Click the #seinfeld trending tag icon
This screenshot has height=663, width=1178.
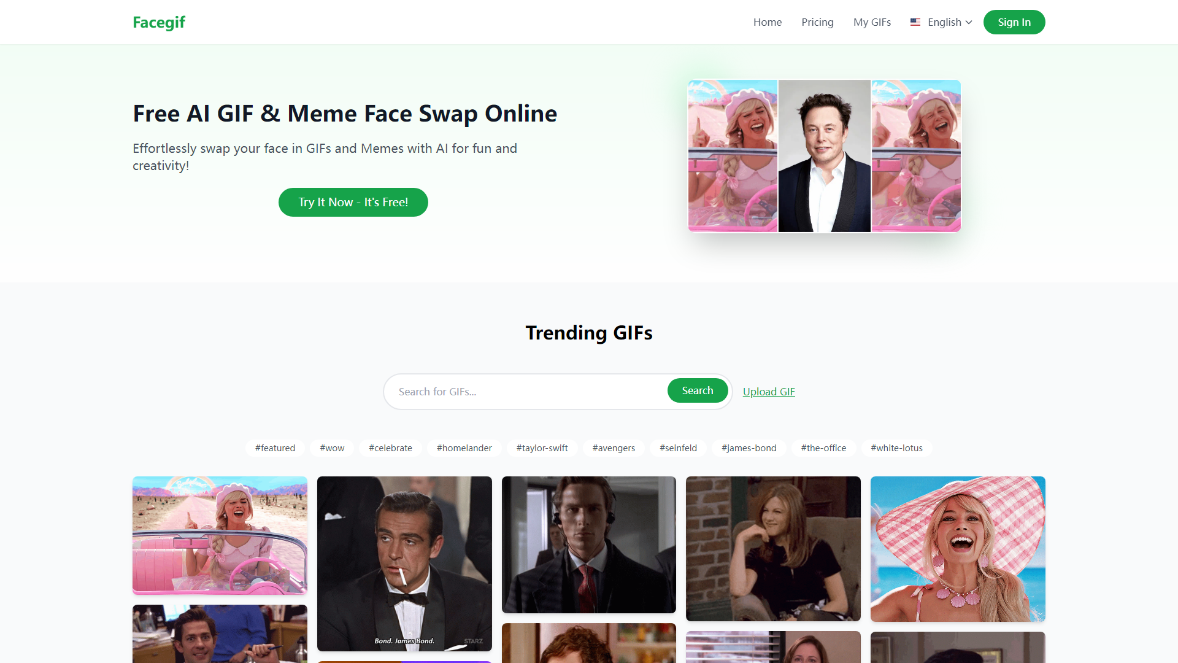(x=679, y=448)
